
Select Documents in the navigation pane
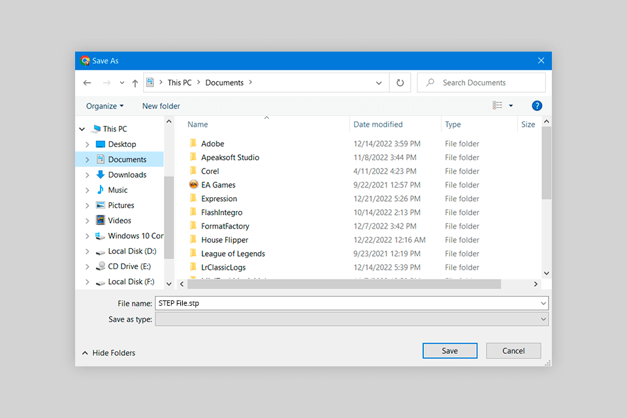pyautogui.click(x=127, y=159)
